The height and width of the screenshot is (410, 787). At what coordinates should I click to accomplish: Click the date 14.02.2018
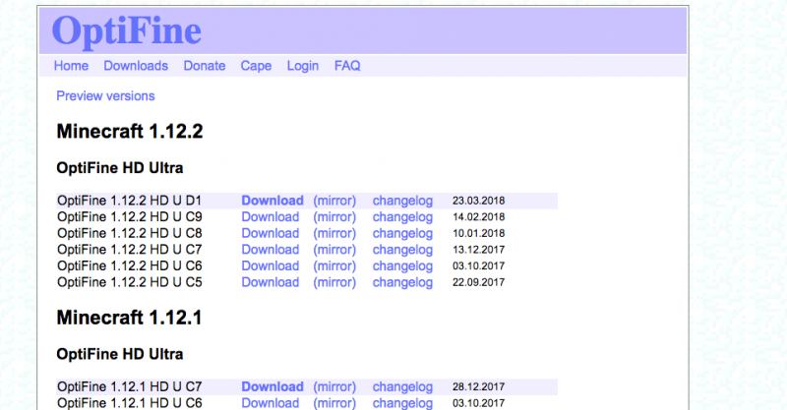[x=478, y=216]
